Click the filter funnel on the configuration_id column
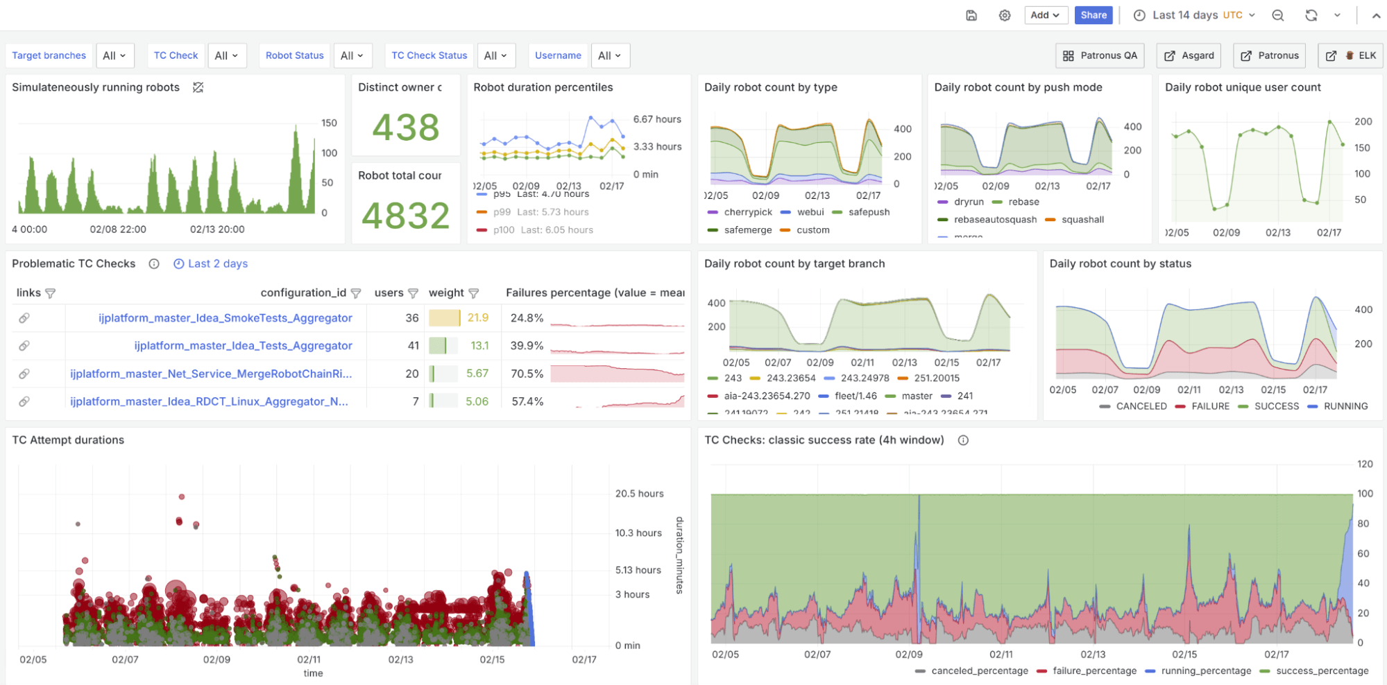Image resolution: width=1387 pixels, height=685 pixels. click(x=357, y=293)
